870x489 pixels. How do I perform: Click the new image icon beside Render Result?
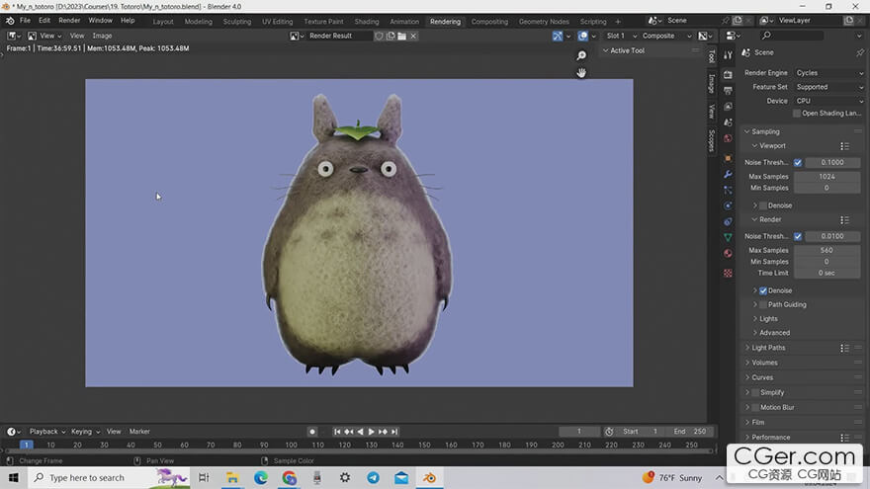point(391,36)
